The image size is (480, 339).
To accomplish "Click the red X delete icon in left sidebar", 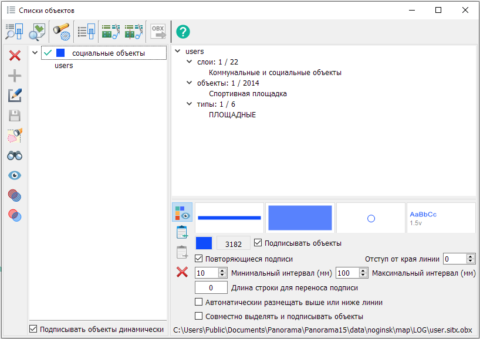I will tap(15, 56).
